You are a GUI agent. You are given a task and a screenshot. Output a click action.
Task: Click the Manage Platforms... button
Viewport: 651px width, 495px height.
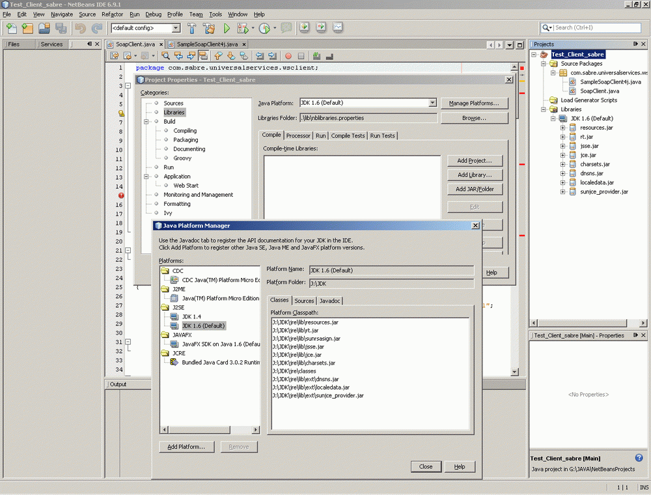pyautogui.click(x=474, y=103)
